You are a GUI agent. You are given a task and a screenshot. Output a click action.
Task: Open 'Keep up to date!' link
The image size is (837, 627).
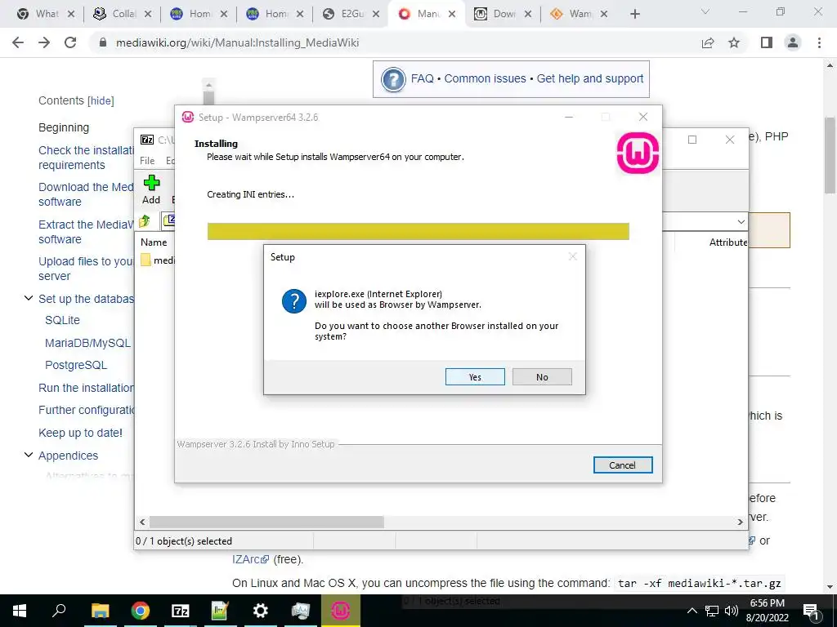click(x=80, y=433)
